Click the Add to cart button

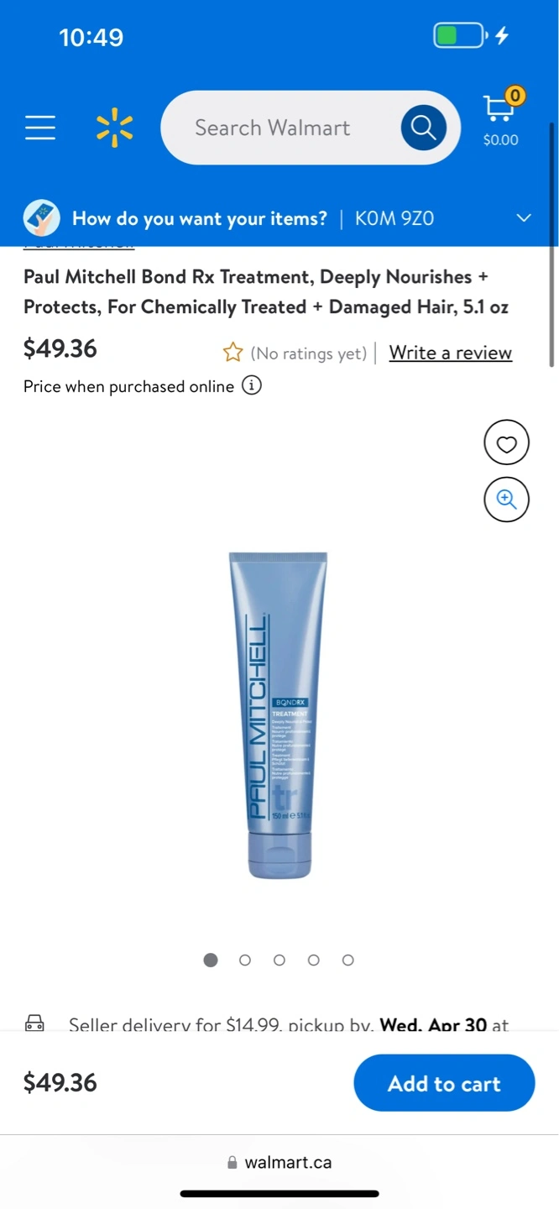[444, 1083]
